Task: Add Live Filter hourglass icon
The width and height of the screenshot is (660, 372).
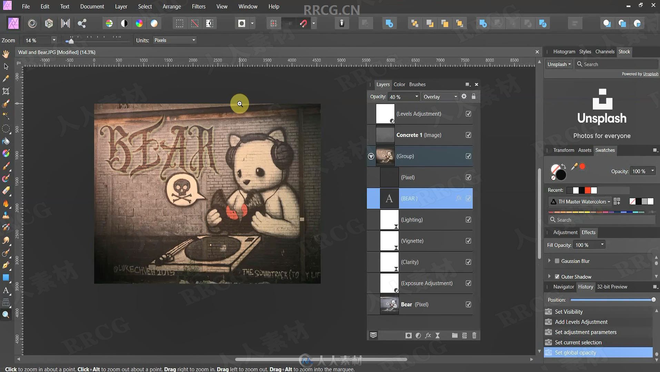Action: [438, 335]
